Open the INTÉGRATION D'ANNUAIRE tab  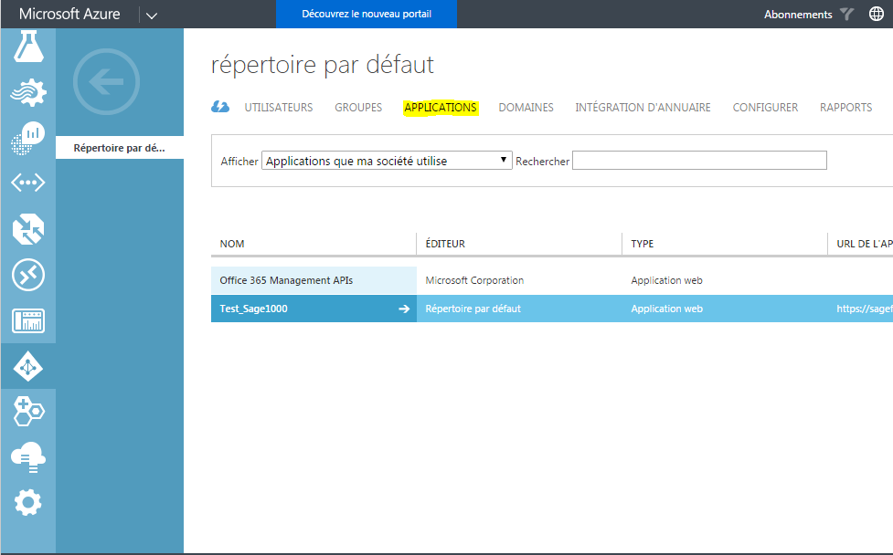click(x=643, y=108)
